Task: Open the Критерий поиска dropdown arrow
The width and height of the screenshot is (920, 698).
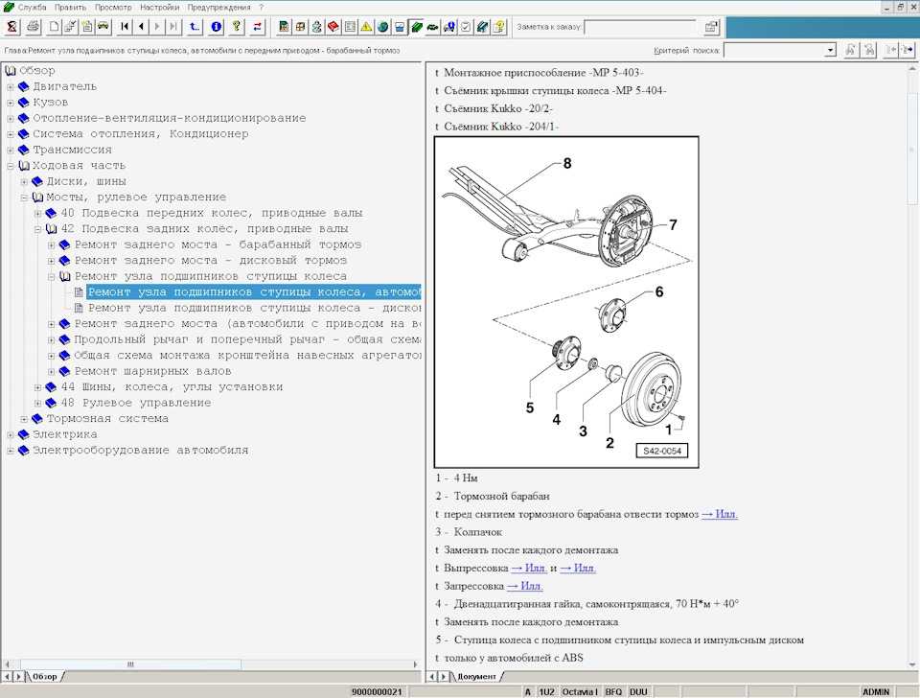Action: tap(830, 51)
